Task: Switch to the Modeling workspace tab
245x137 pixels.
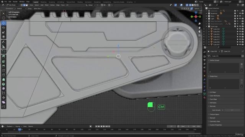Action: click(43, 2)
